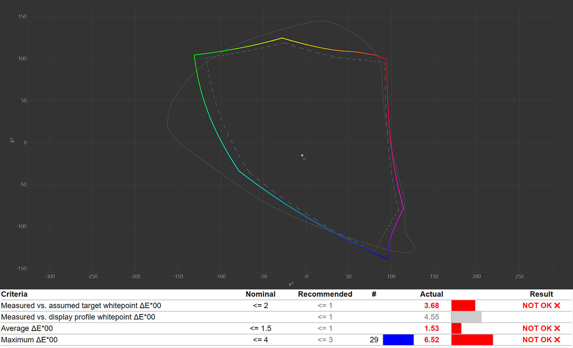
Task: Click the blue color swatch in Maximum row
Action: pyautogui.click(x=398, y=340)
